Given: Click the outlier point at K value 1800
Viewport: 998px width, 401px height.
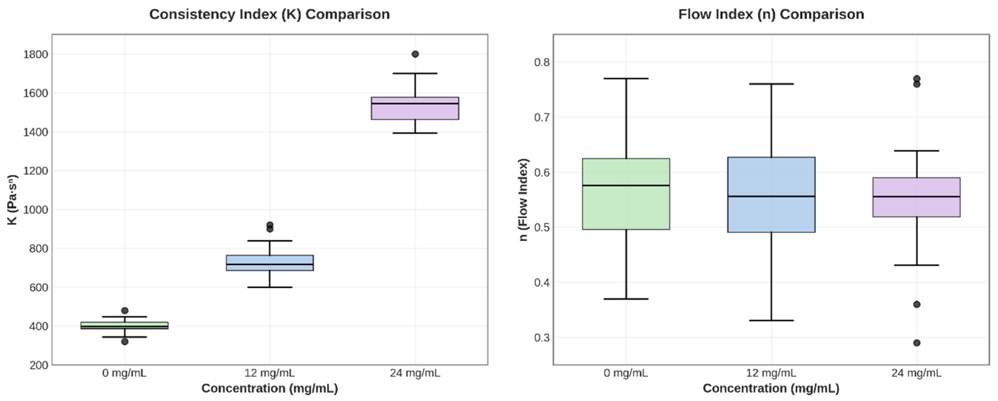Looking at the screenshot, I should (415, 54).
